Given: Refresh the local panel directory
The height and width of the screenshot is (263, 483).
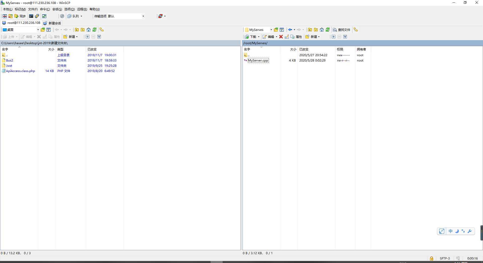Looking at the screenshot, I should pyautogui.click(x=95, y=30).
